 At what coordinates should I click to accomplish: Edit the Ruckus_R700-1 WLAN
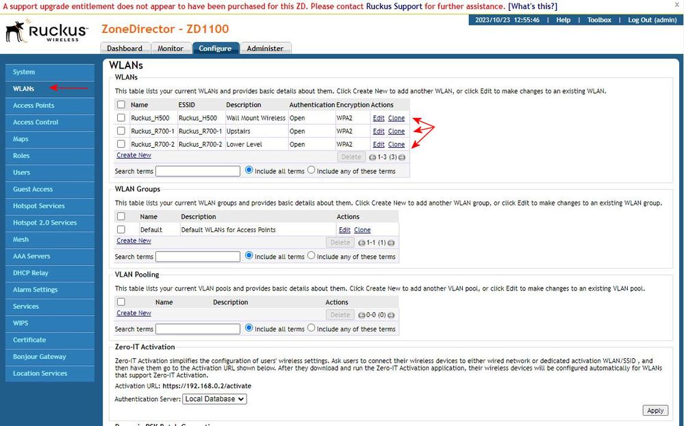tap(378, 131)
